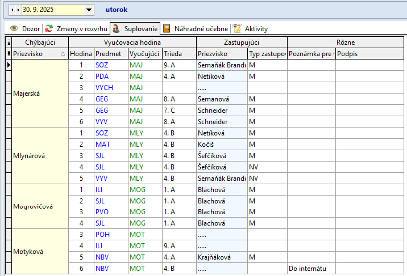Image resolution: width=407 pixels, height=276 pixels.
Task: Click the Náhradné učebne door icon
Action: 167,28
